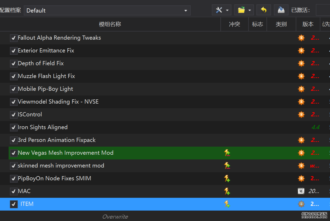Image resolution: width=330 pixels, height=221 pixels.
Task: Click the version sun icon for ISControl
Action: [x=301, y=115]
